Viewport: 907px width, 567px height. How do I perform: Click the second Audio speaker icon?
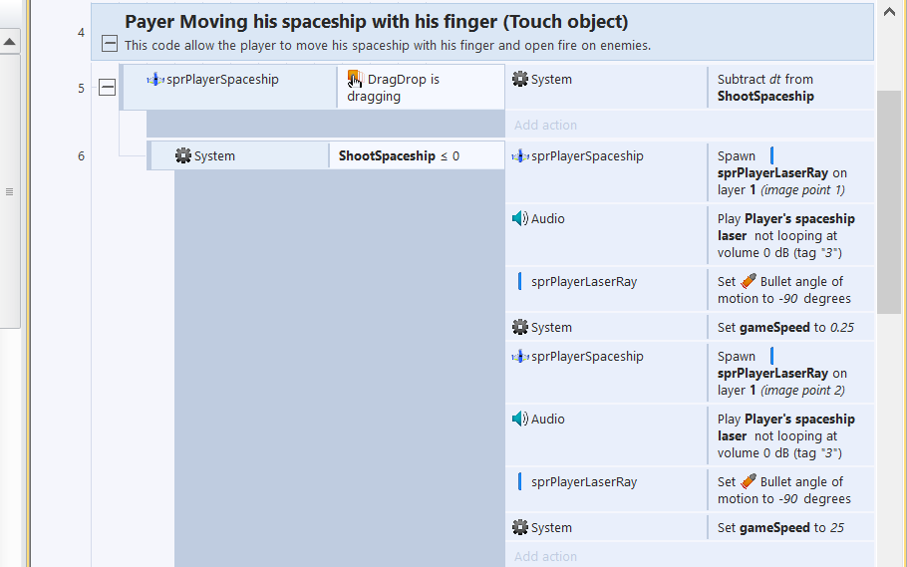pos(520,419)
